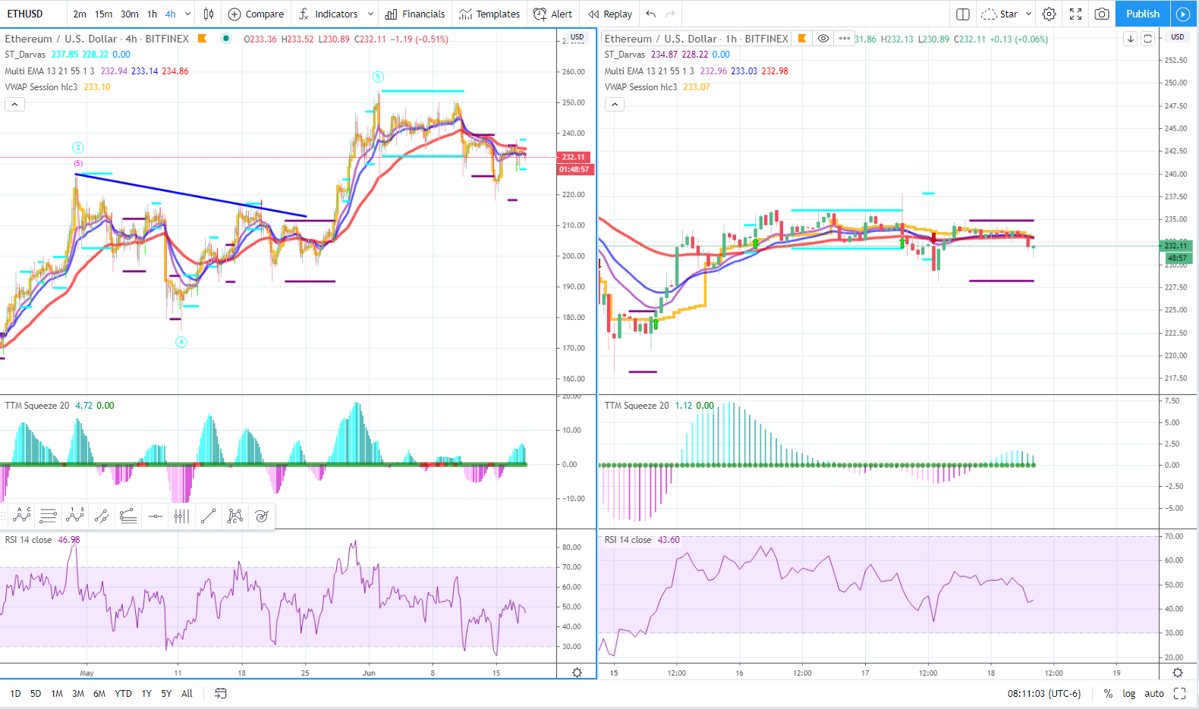Start bar Replay mode
Viewport: 1199px width, 709px height.
click(610, 14)
